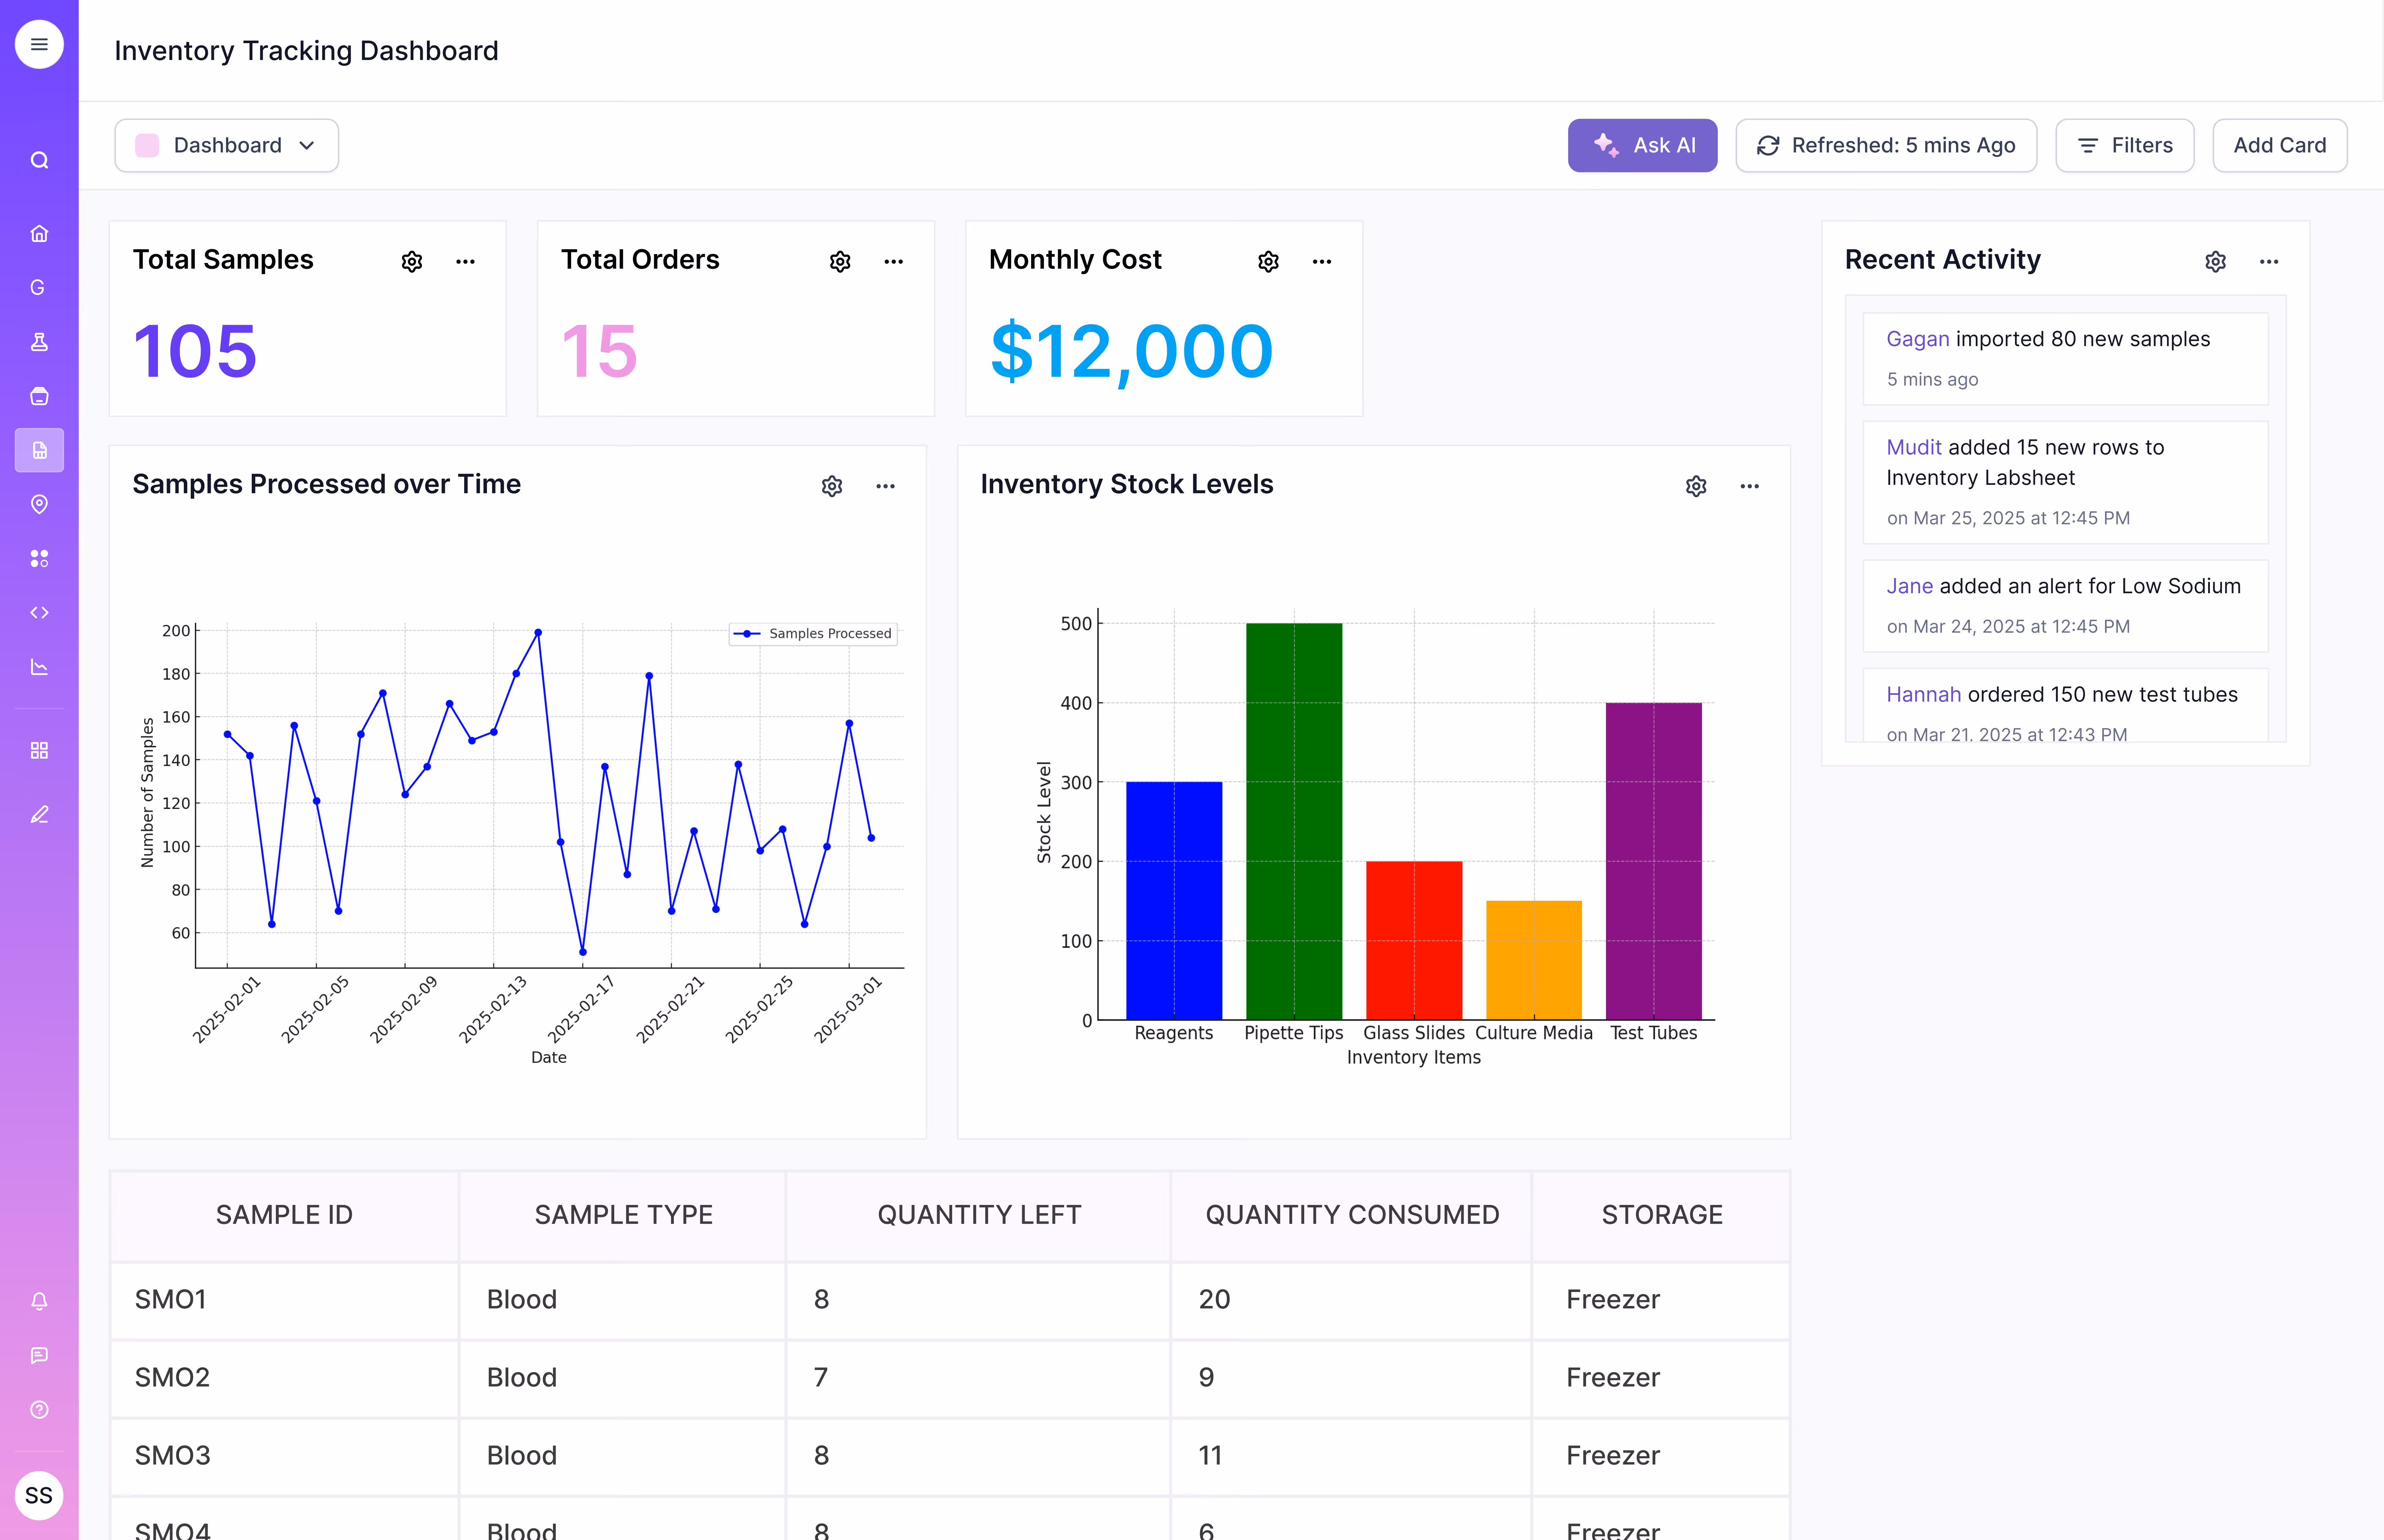
Task: Open notifications via the bell icon
Action: (x=39, y=1301)
